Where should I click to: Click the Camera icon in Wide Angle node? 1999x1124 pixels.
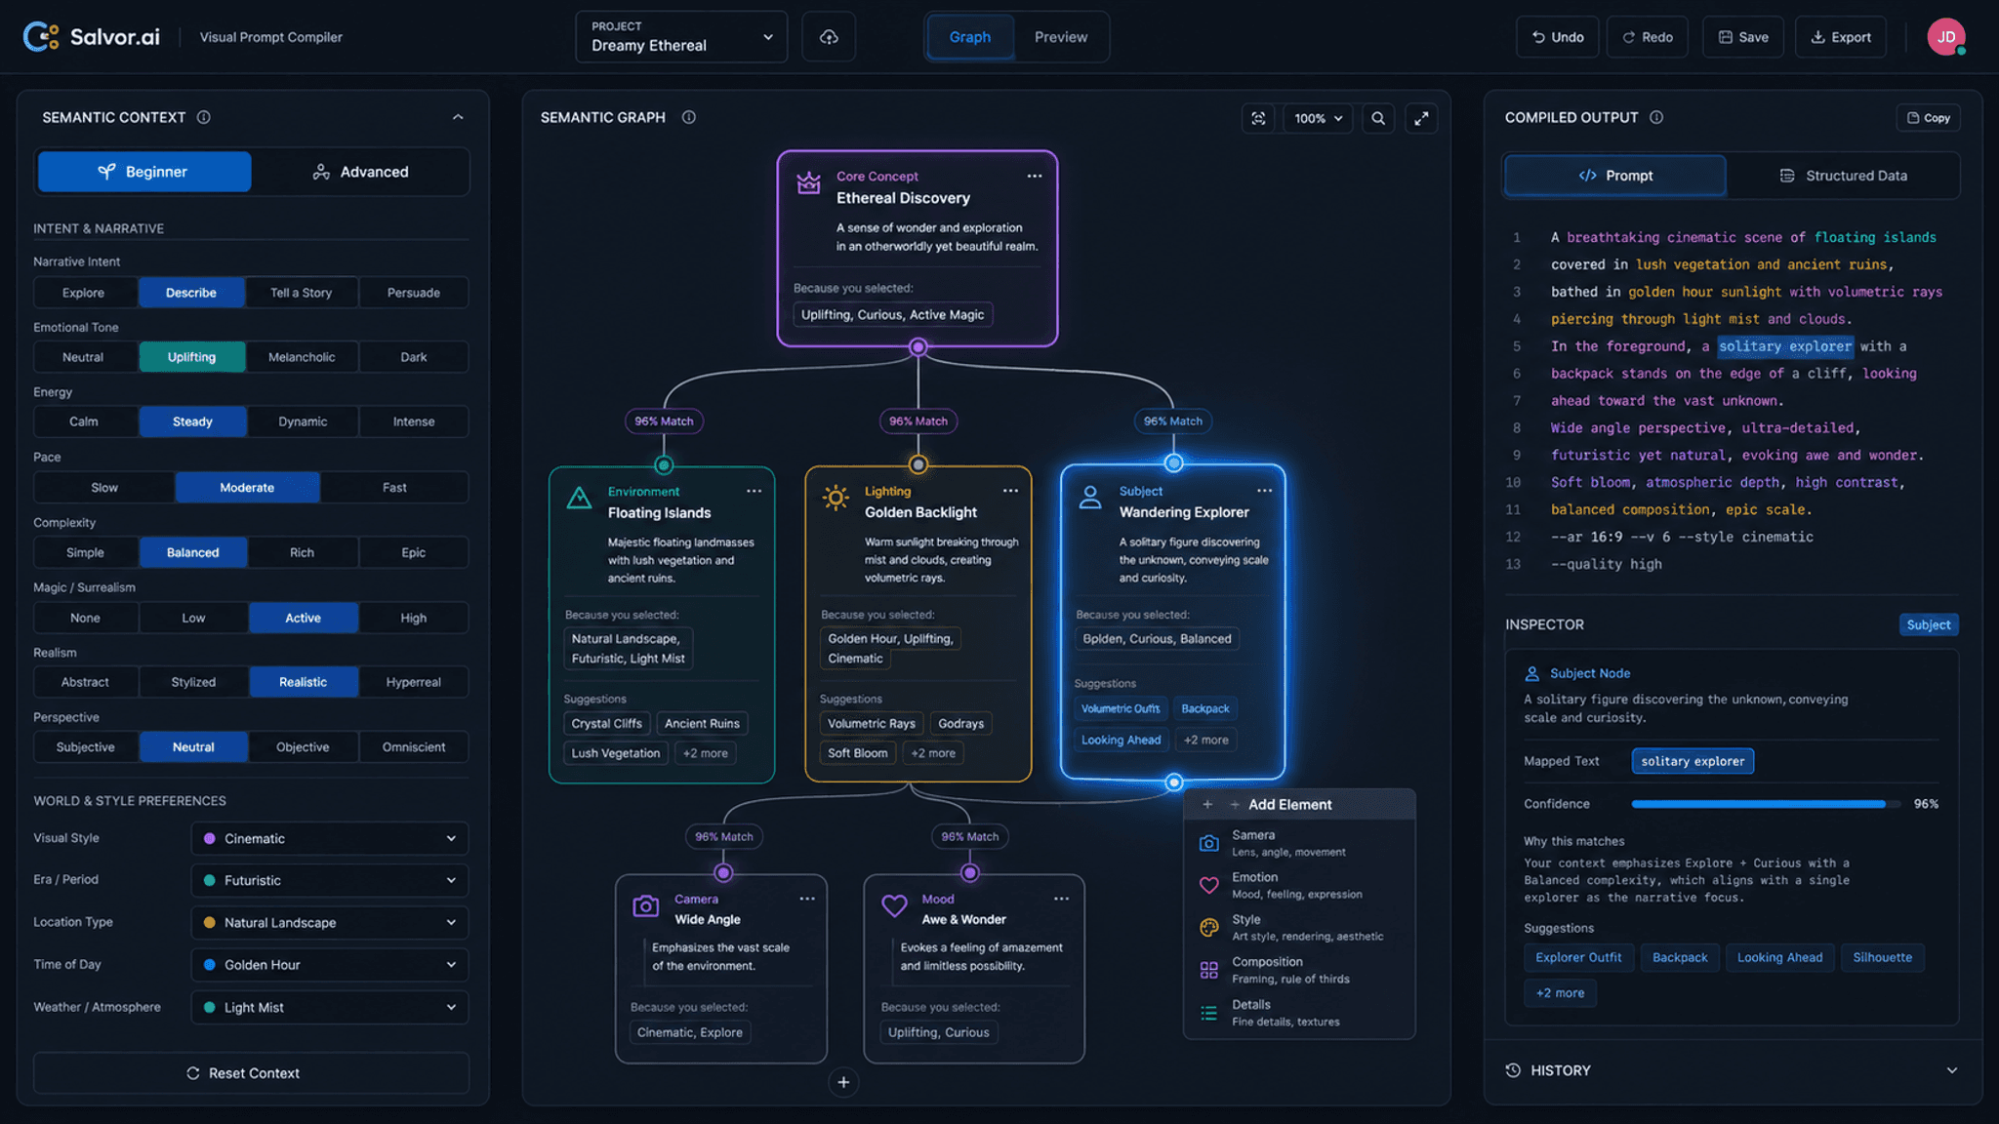[x=646, y=905]
